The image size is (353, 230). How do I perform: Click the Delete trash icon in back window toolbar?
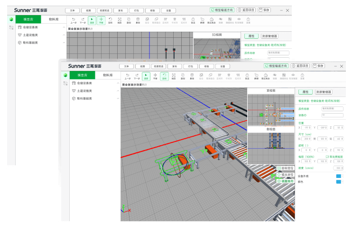138,20
